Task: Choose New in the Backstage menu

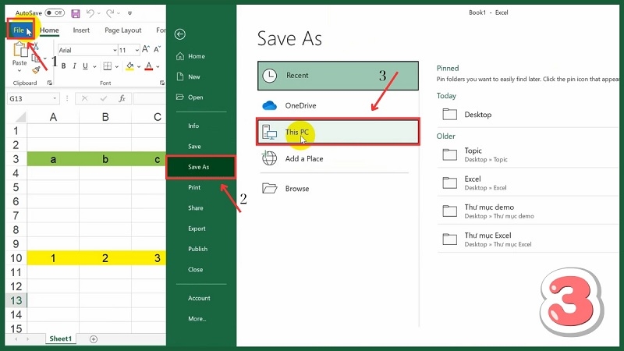Action: tap(194, 76)
